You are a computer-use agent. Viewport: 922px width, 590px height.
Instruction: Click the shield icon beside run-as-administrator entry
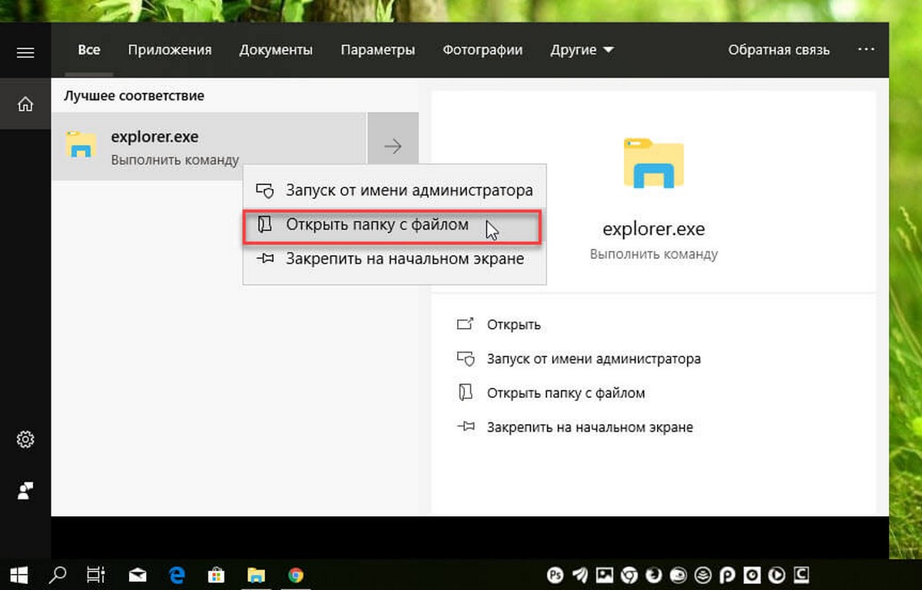pos(265,190)
